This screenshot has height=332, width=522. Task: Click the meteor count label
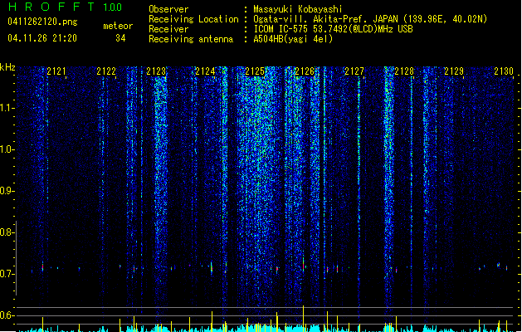click(118, 26)
